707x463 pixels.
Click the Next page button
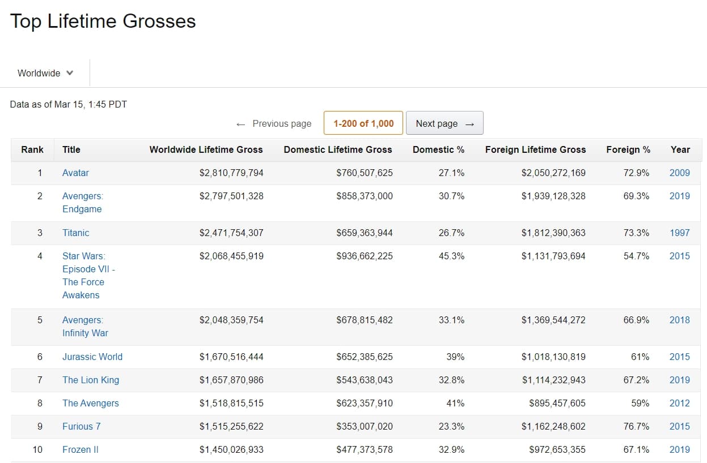pos(444,123)
